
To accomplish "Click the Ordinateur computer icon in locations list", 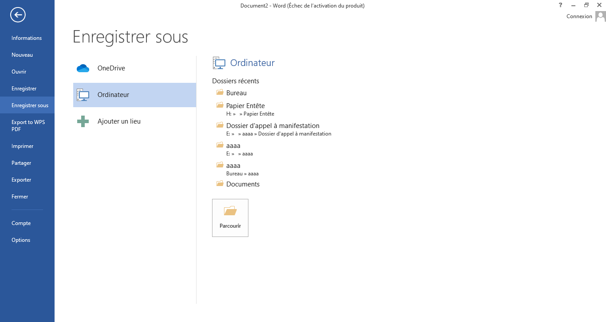I will point(83,95).
